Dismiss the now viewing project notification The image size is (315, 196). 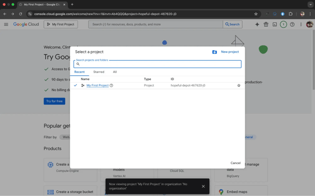click(203, 186)
